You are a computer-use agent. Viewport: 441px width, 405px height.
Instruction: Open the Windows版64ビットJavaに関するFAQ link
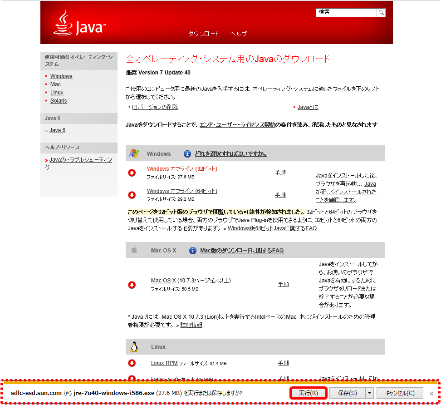point(272,228)
